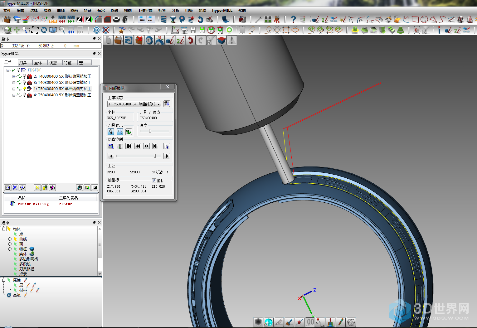This screenshot has width=477, height=328.
Task: Click the green stepped pyramid feature icon
Action: pos(401,30)
